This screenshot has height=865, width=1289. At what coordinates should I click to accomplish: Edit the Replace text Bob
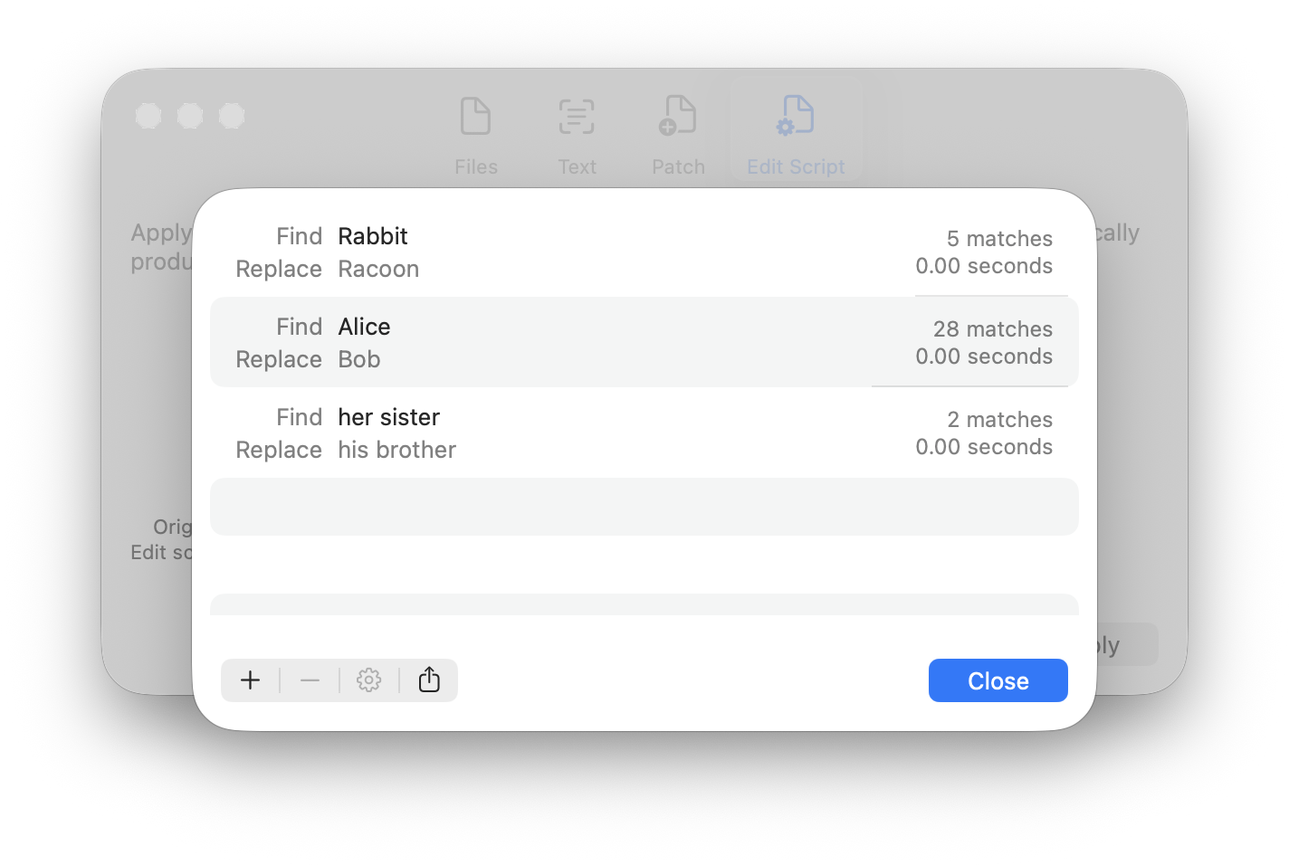(359, 359)
